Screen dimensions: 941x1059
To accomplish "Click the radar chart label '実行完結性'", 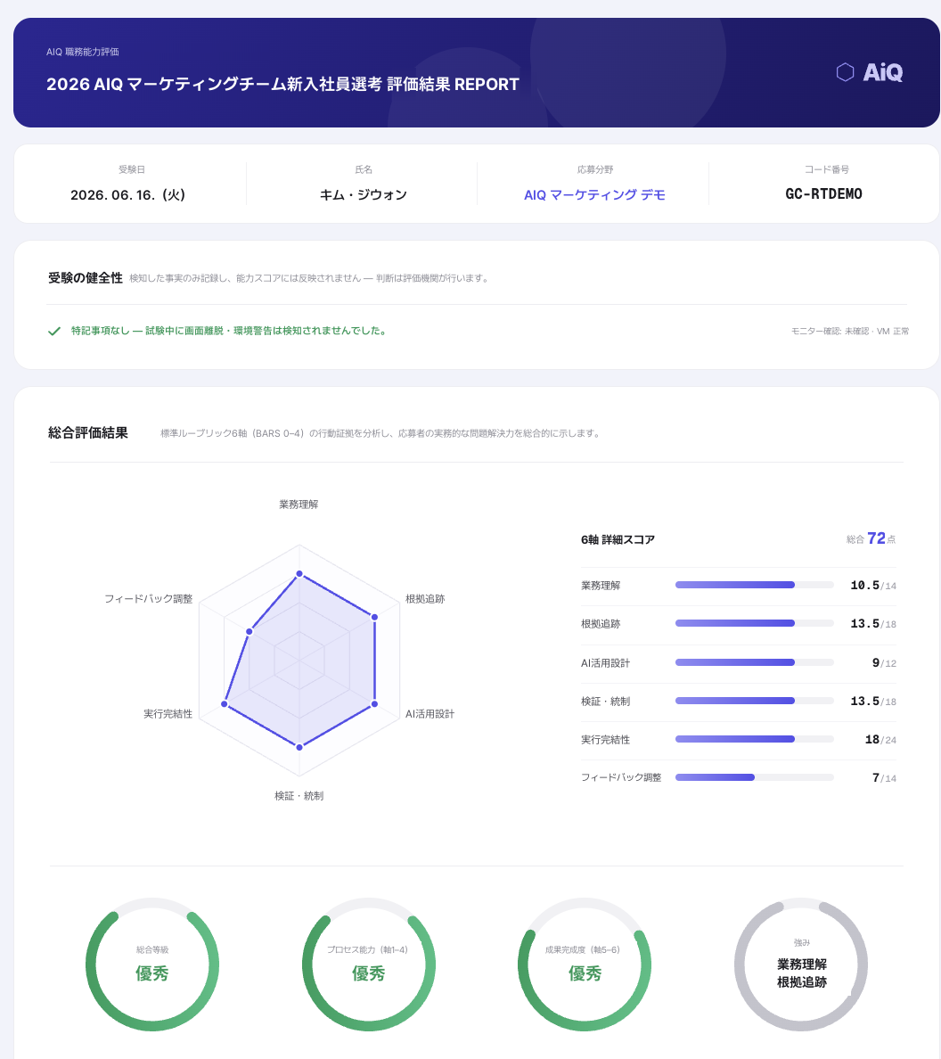I will pos(168,714).
